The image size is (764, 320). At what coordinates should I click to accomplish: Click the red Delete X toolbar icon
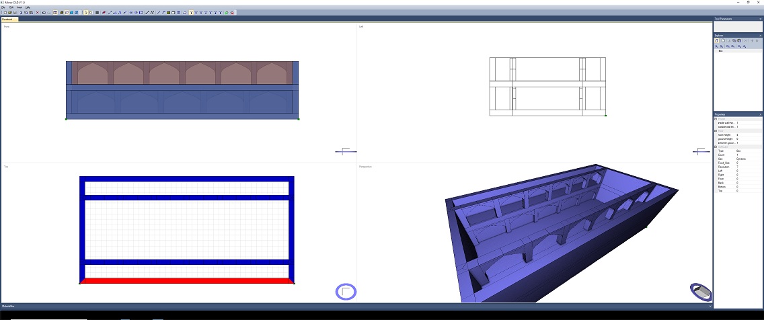click(37, 13)
